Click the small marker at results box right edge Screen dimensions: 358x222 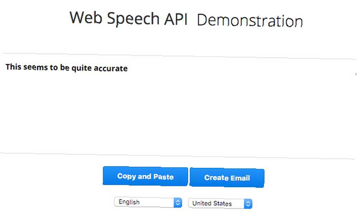pos(356,74)
